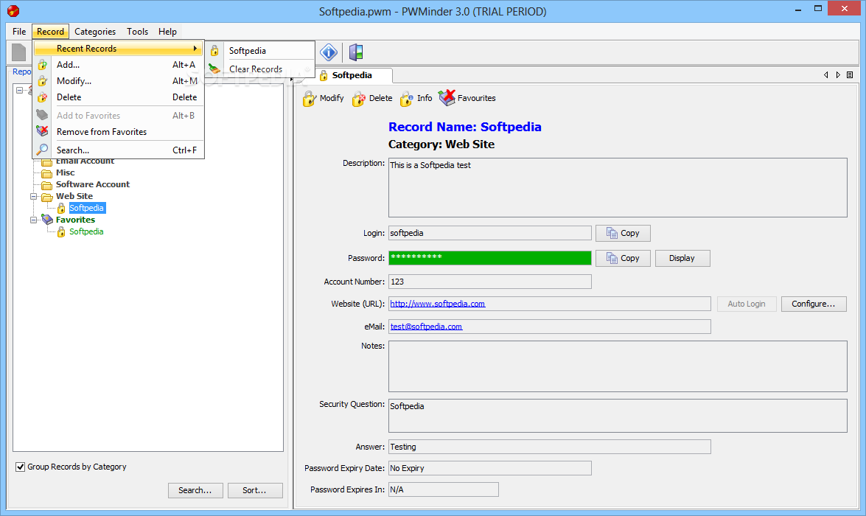
Task: Select Softpedia under Favorites in tree
Action: (86, 232)
